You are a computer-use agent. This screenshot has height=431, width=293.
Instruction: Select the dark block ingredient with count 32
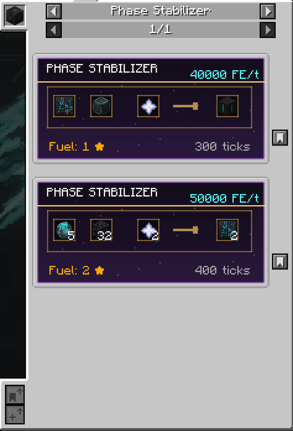101,230
